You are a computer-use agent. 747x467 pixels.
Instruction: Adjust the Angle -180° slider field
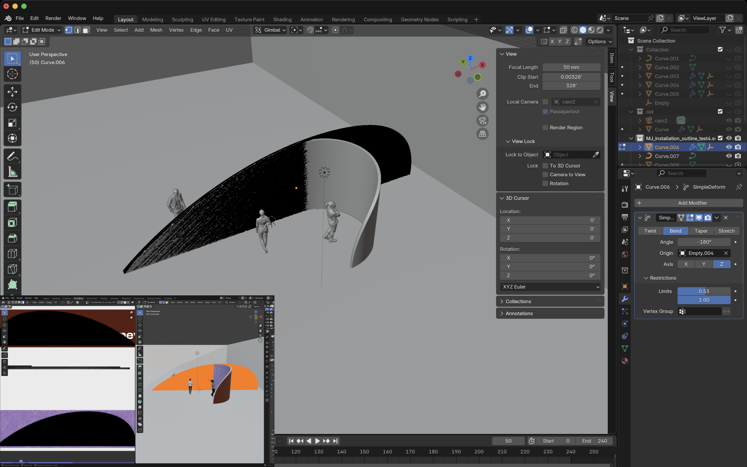click(x=704, y=242)
